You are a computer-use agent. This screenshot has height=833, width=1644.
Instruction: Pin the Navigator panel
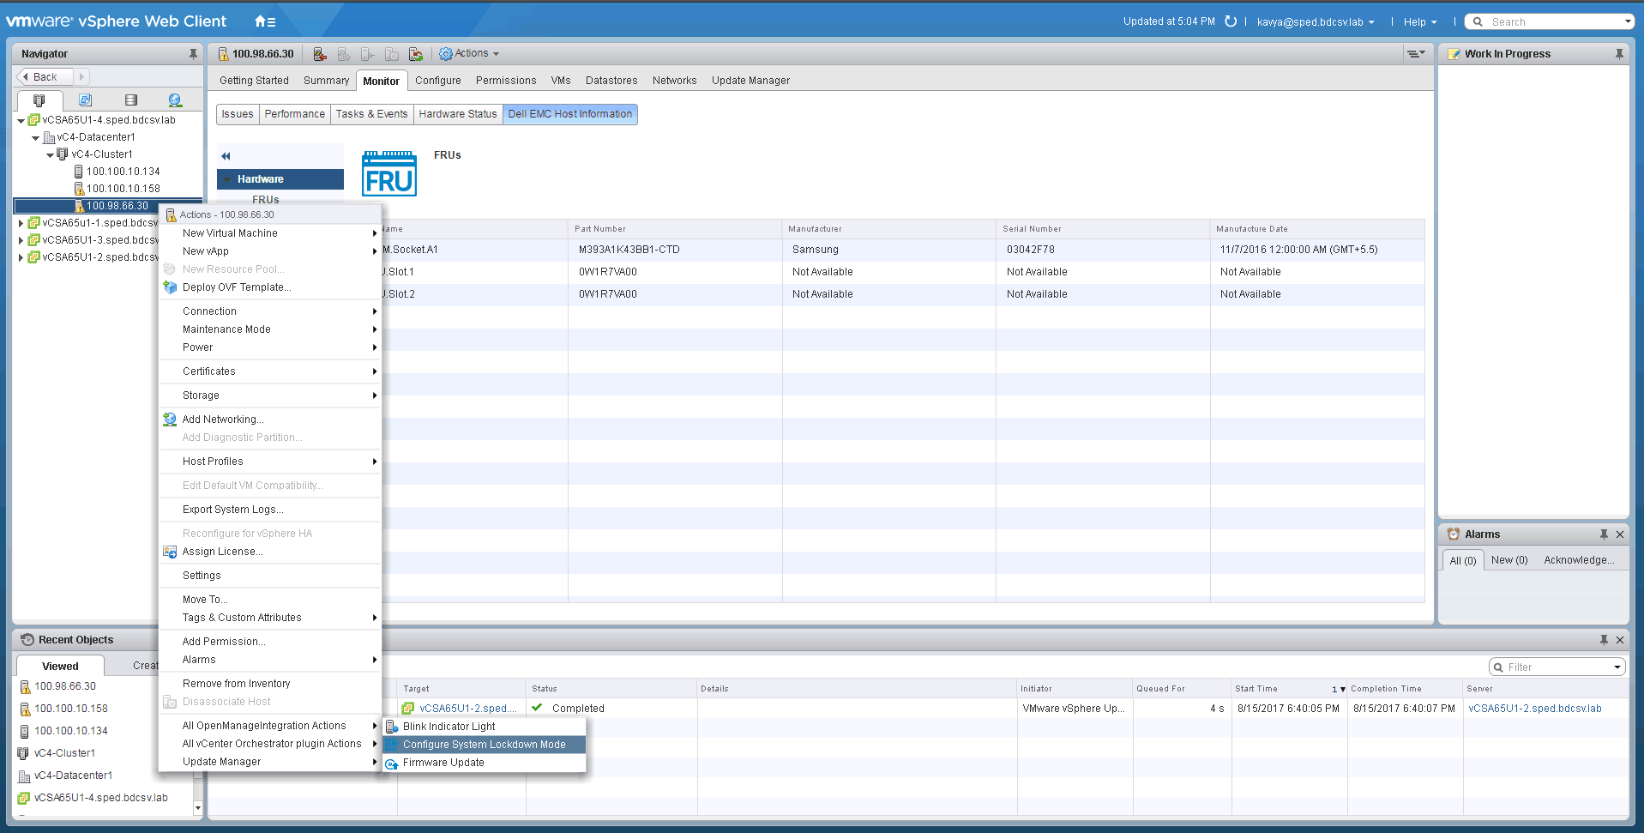click(193, 53)
